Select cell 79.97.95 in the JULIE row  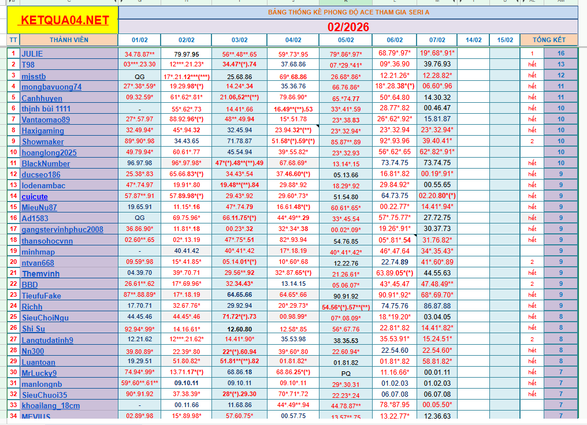(186, 54)
